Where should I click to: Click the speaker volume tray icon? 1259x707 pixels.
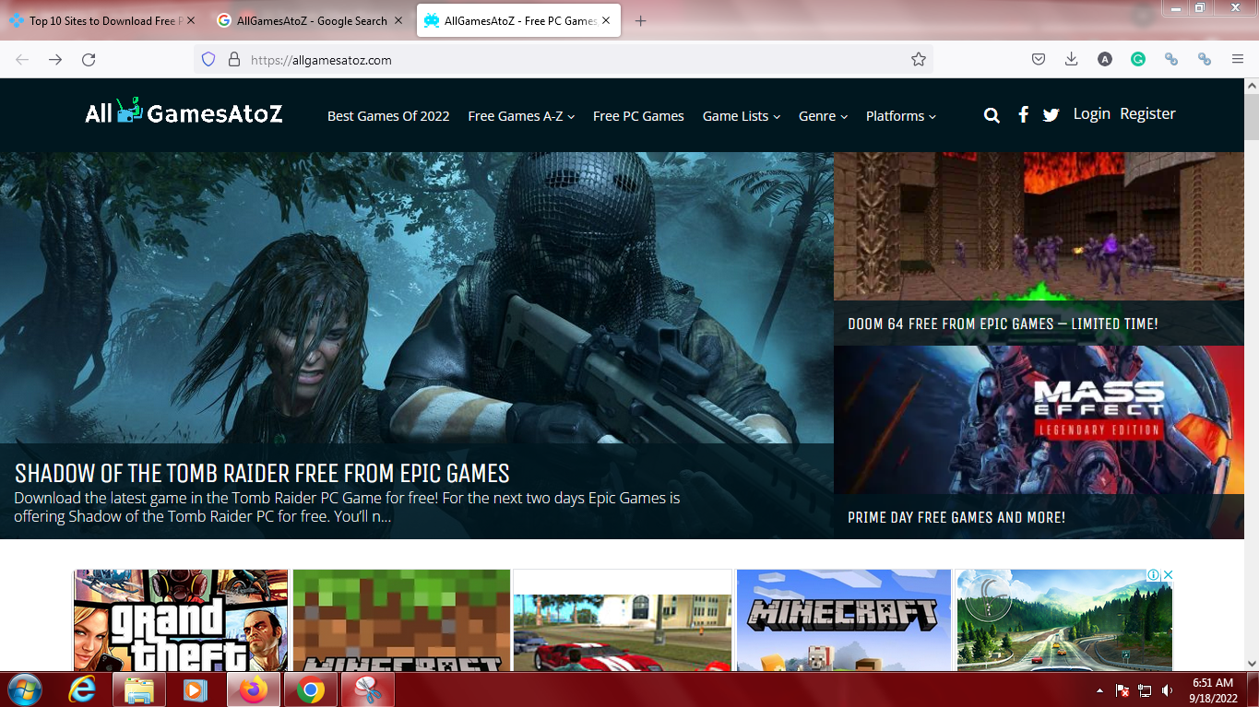(1168, 690)
